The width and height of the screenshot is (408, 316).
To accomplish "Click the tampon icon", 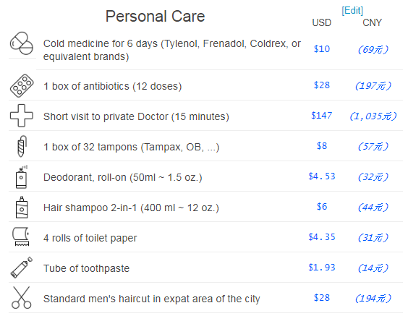I will pyautogui.click(x=22, y=146).
